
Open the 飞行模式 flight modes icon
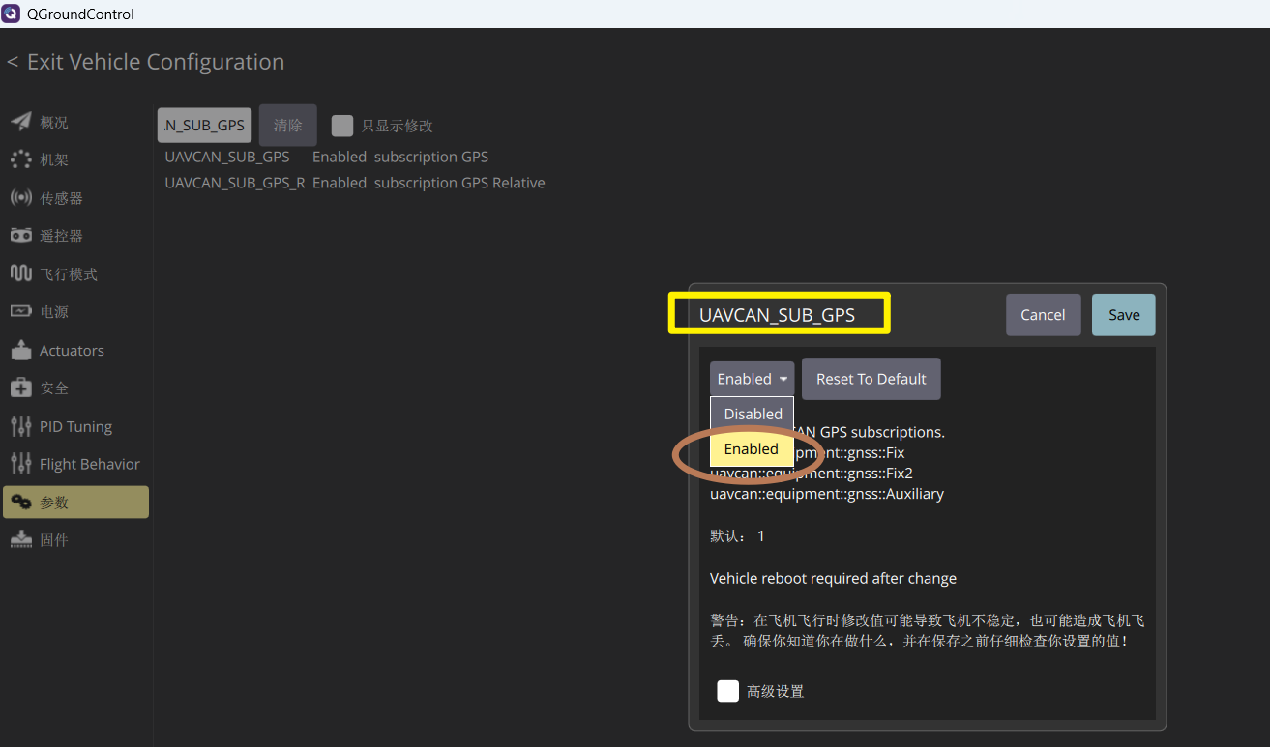pyautogui.click(x=20, y=273)
